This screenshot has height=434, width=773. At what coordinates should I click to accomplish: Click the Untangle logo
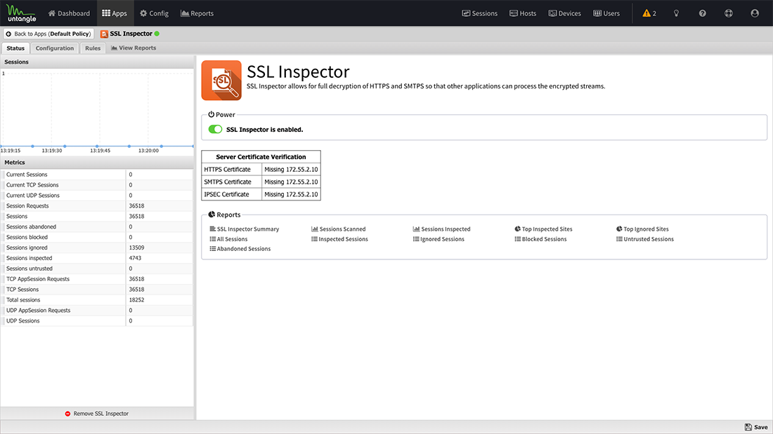click(21, 13)
